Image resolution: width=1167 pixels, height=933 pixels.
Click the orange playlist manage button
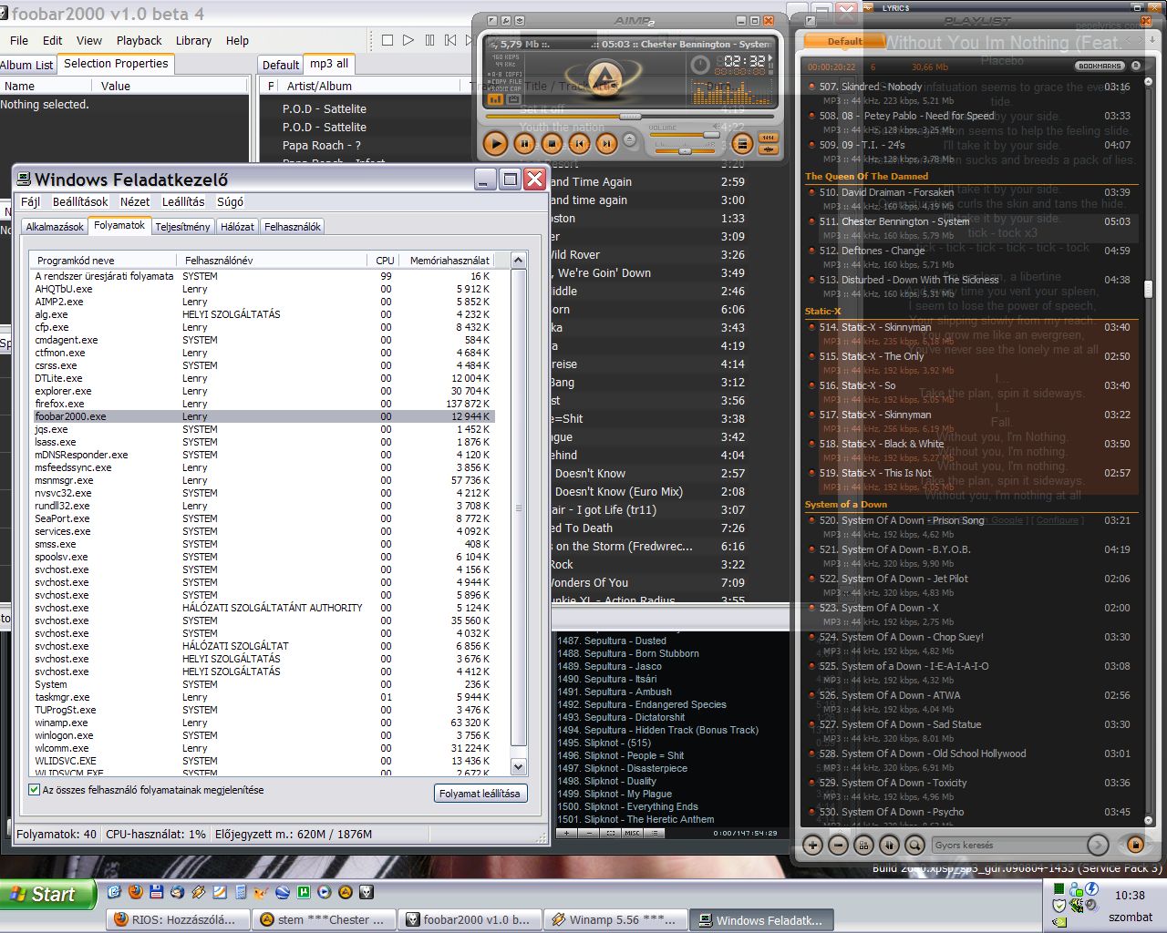1135,845
